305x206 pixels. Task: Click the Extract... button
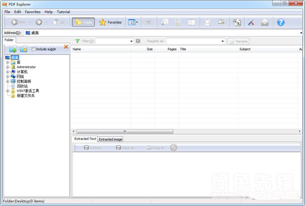93,148
